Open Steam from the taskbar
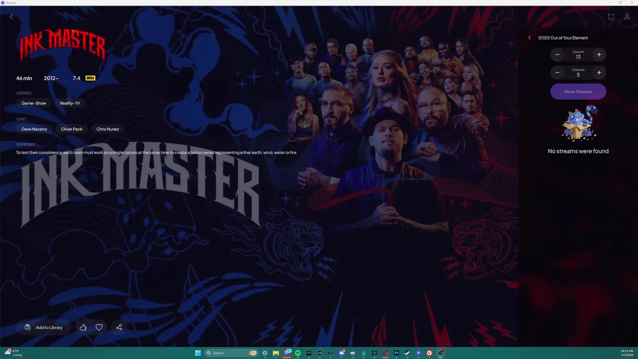Image resolution: width=638 pixels, height=359 pixels. click(x=407, y=353)
